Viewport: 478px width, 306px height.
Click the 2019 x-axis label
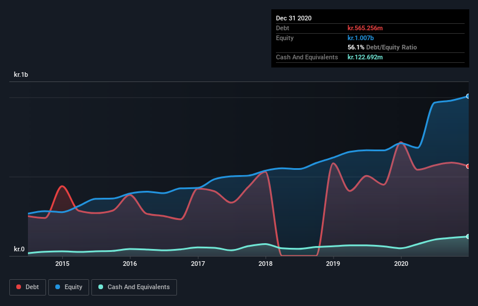[x=333, y=264]
